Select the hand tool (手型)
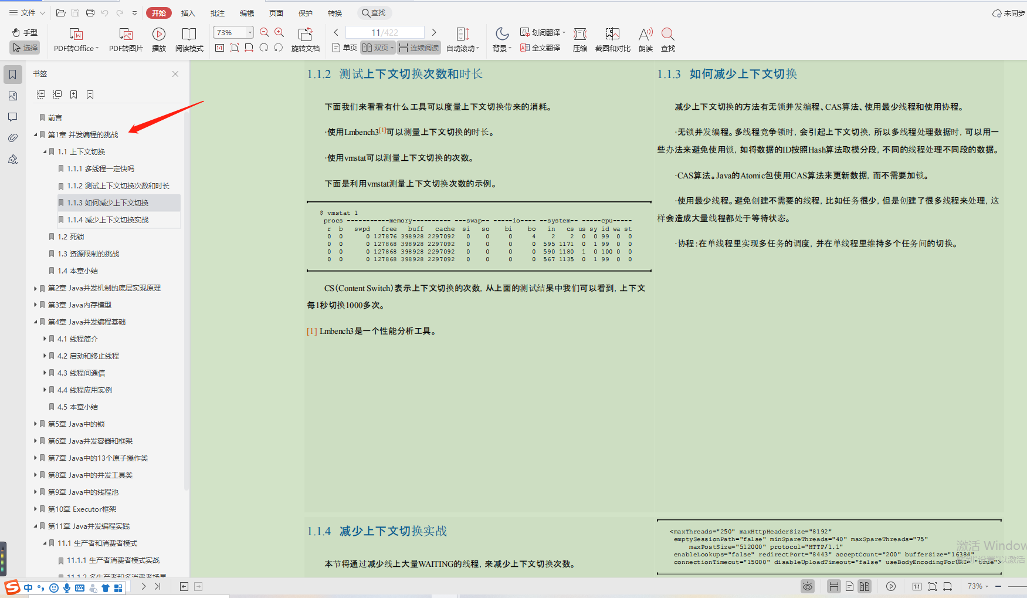The image size is (1027, 598). [x=25, y=33]
